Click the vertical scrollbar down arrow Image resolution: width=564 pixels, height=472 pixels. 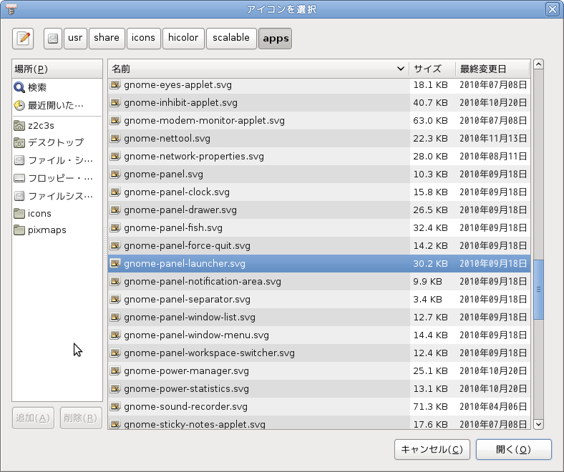click(539, 424)
